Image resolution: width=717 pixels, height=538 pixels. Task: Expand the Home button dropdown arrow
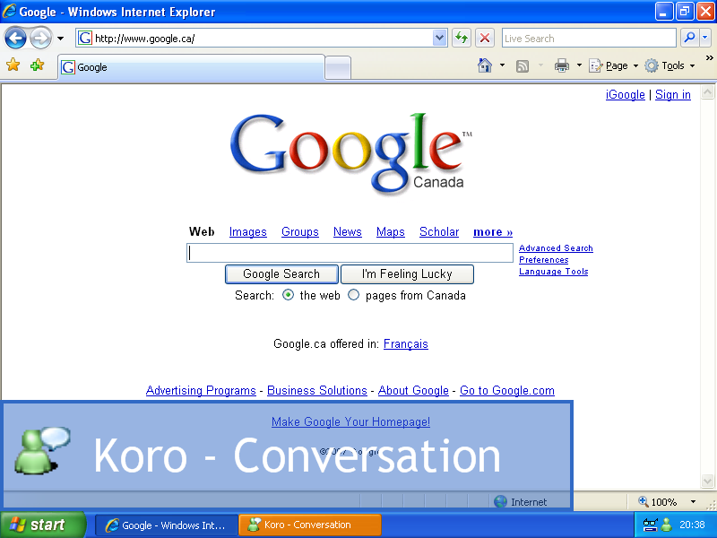(502, 65)
